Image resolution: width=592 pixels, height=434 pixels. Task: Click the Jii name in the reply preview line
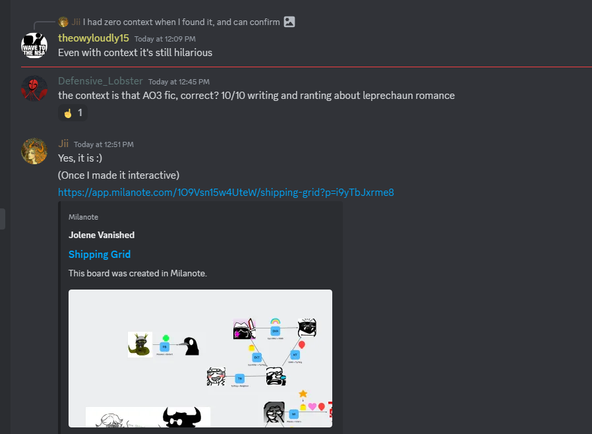tap(76, 22)
